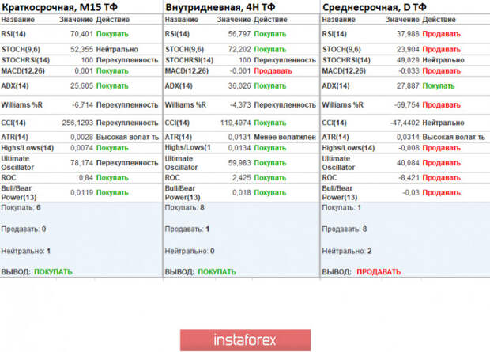Select the ADX value 27,887
490x352 pixels.
coord(408,85)
